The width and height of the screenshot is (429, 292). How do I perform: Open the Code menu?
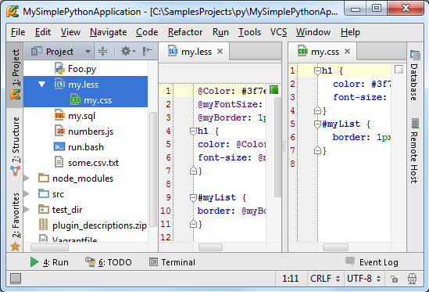[147, 32]
